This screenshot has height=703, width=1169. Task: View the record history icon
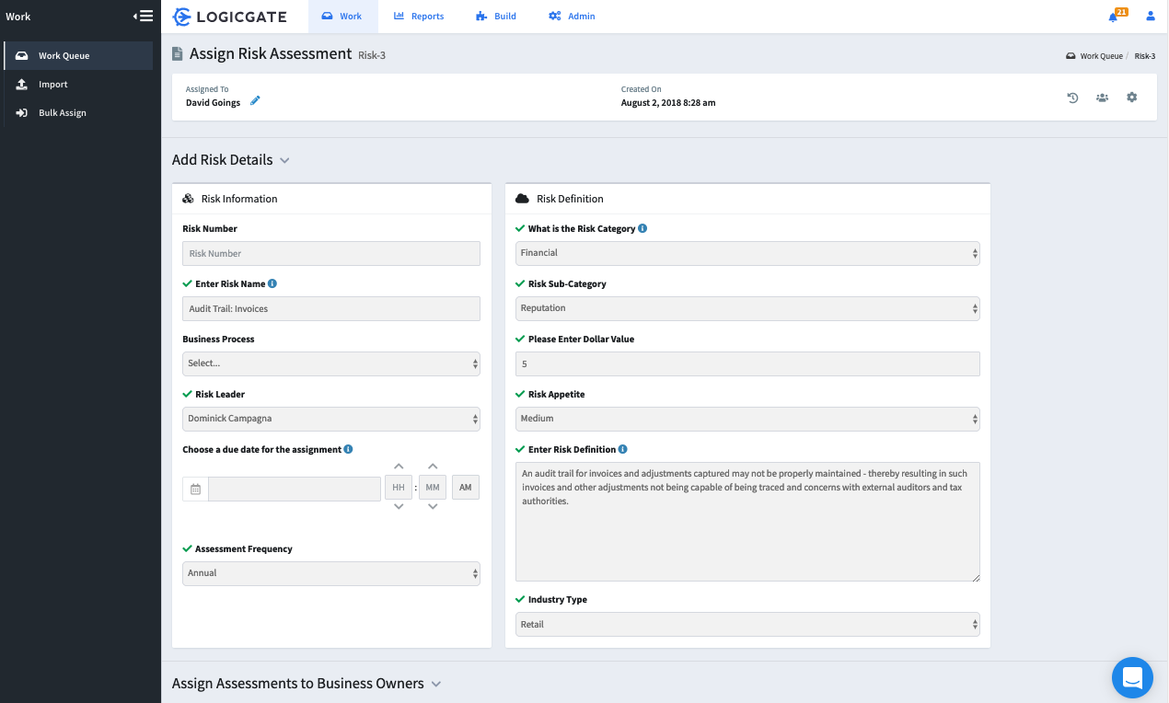pos(1072,97)
